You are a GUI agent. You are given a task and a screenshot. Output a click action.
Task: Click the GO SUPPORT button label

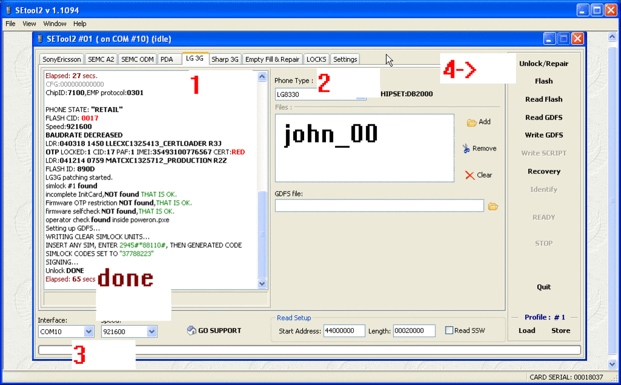pos(220,330)
